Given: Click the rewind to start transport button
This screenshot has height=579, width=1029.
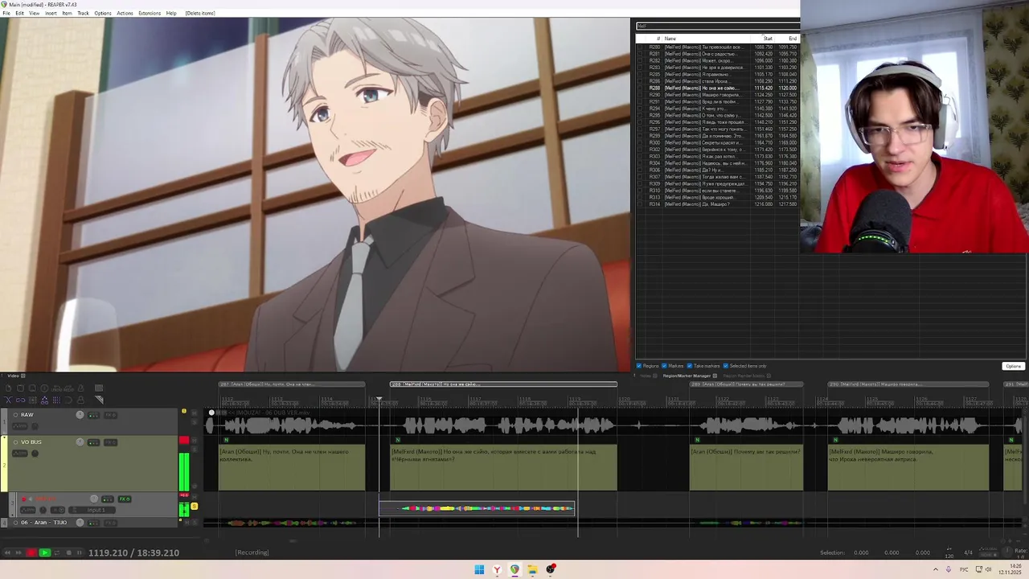Looking at the screenshot, I should point(7,552).
